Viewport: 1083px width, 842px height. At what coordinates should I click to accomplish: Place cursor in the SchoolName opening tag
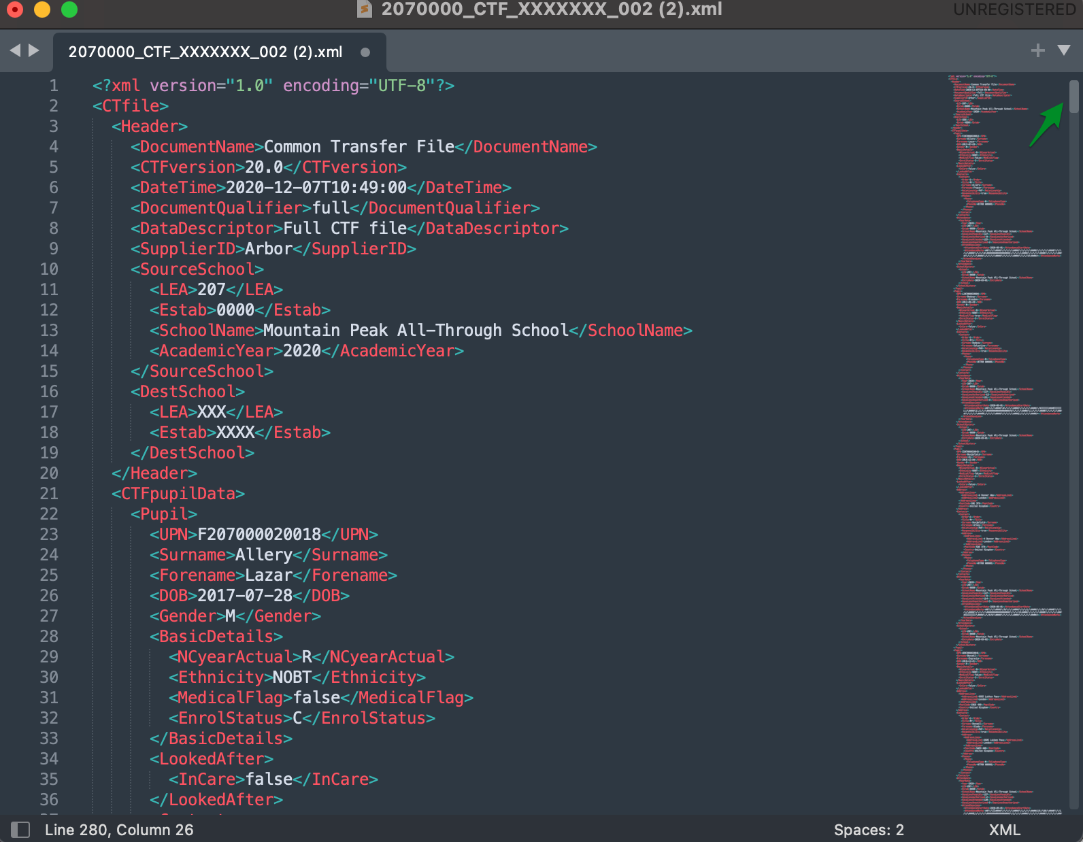coord(207,331)
